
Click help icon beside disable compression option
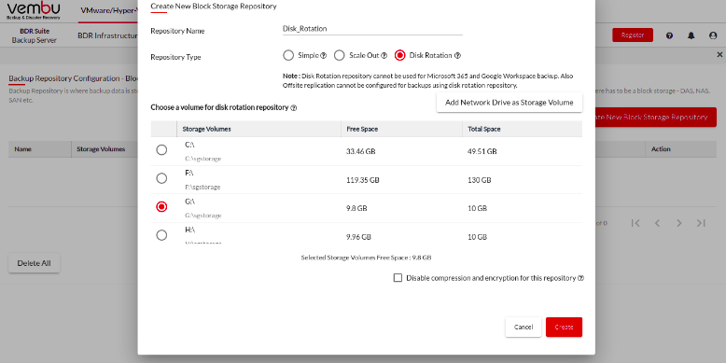[x=581, y=278]
